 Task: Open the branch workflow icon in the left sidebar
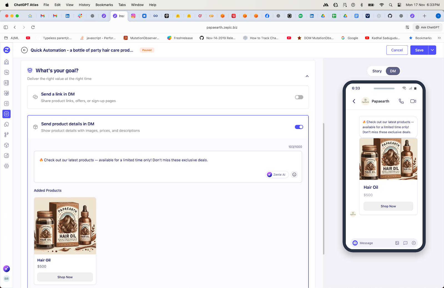[7, 135]
